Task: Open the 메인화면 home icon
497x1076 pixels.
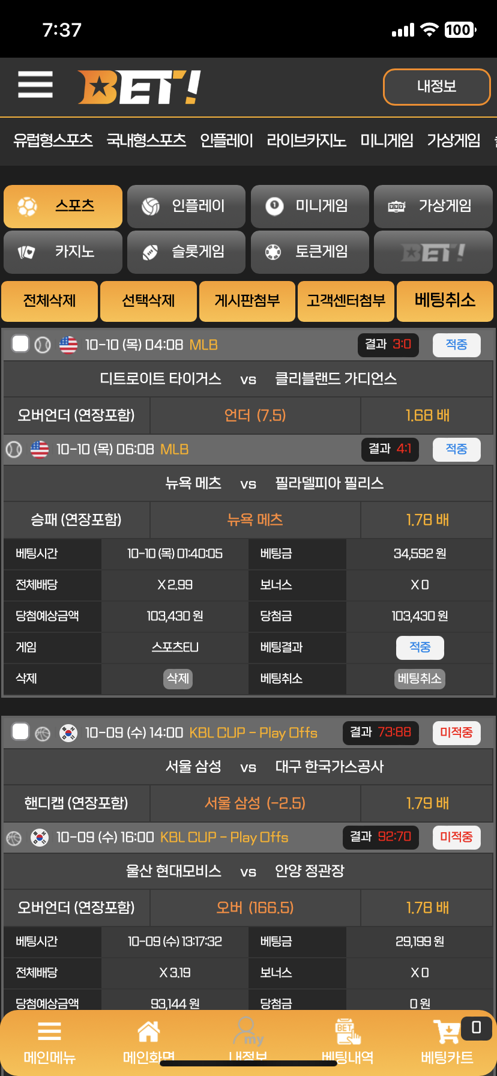Action: pos(148,1033)
